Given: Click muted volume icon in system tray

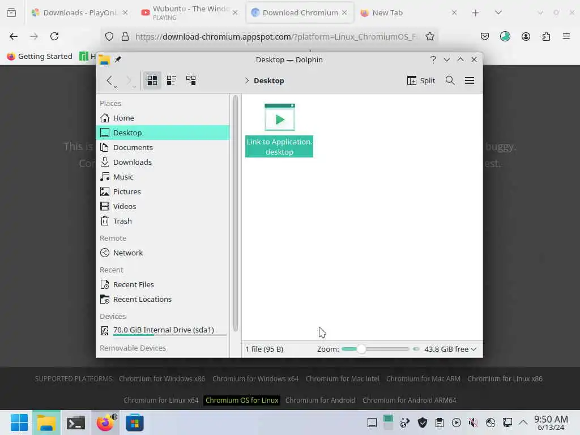Looking at the screenshot, I should [473, 423].
